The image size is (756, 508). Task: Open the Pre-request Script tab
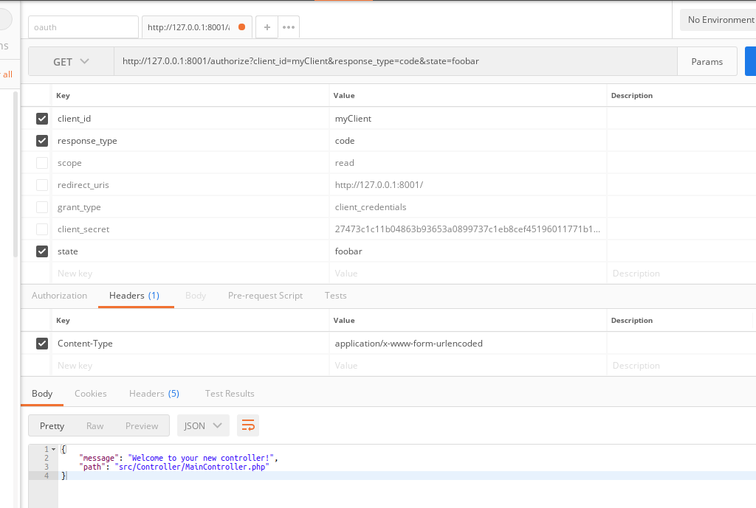[265, 295]
